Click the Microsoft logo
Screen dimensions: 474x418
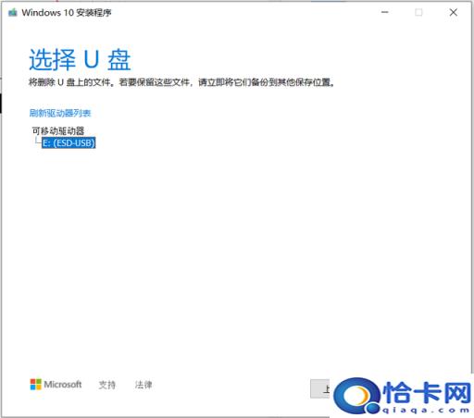[x=56, y=385]
